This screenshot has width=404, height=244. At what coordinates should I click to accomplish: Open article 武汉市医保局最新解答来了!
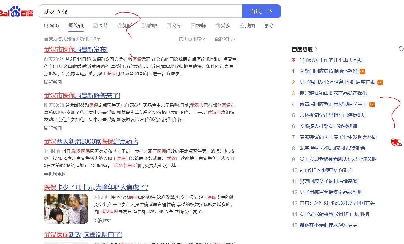[82, 95]
